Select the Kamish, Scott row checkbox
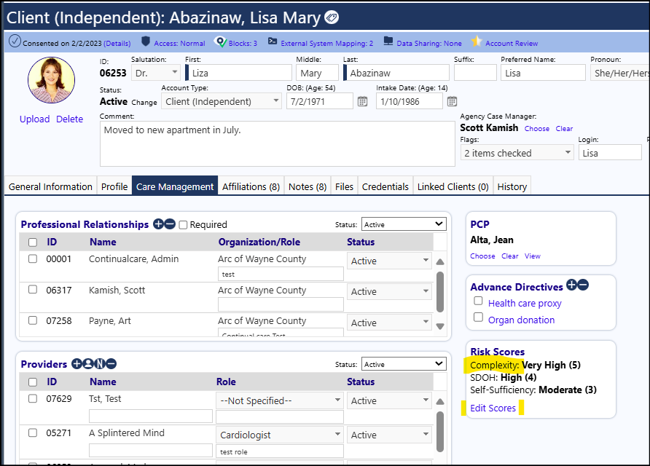The height and width of the screenshot is (466, 650). [x=33, y=290]
